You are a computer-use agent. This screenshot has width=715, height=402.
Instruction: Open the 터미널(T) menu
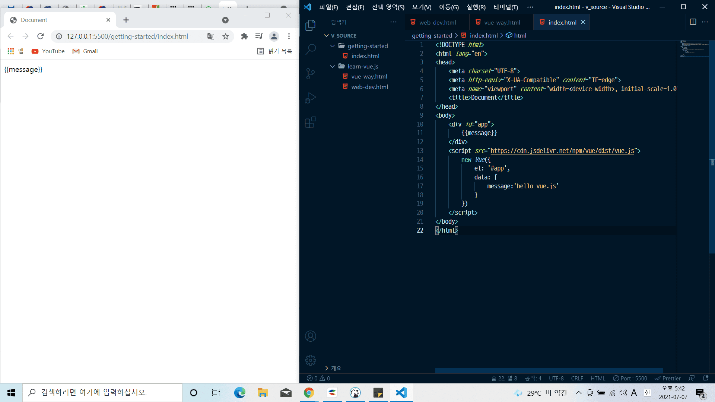505,7
